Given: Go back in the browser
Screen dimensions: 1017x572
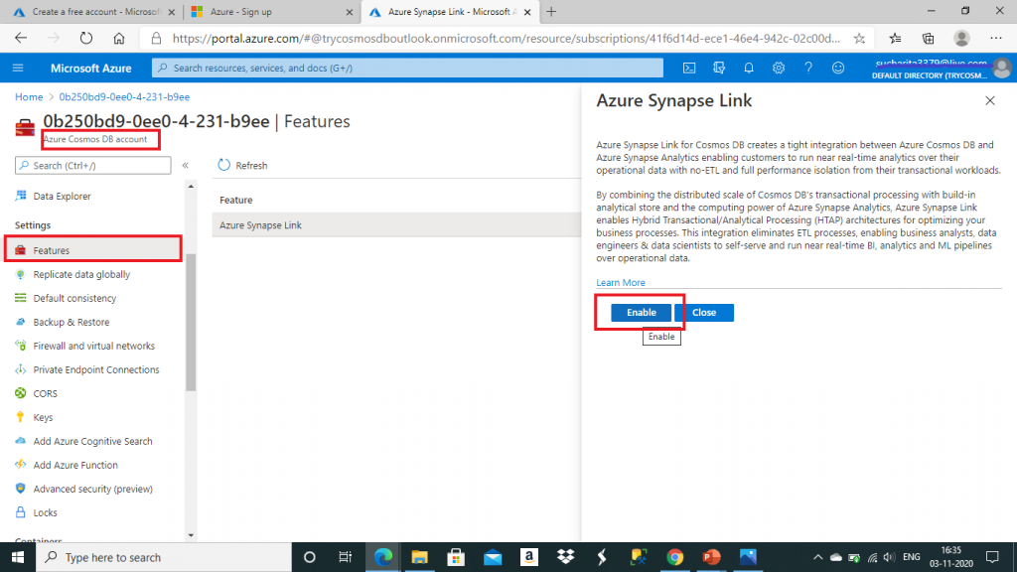Looking at the screenshot, I should (x=21, y=39).
